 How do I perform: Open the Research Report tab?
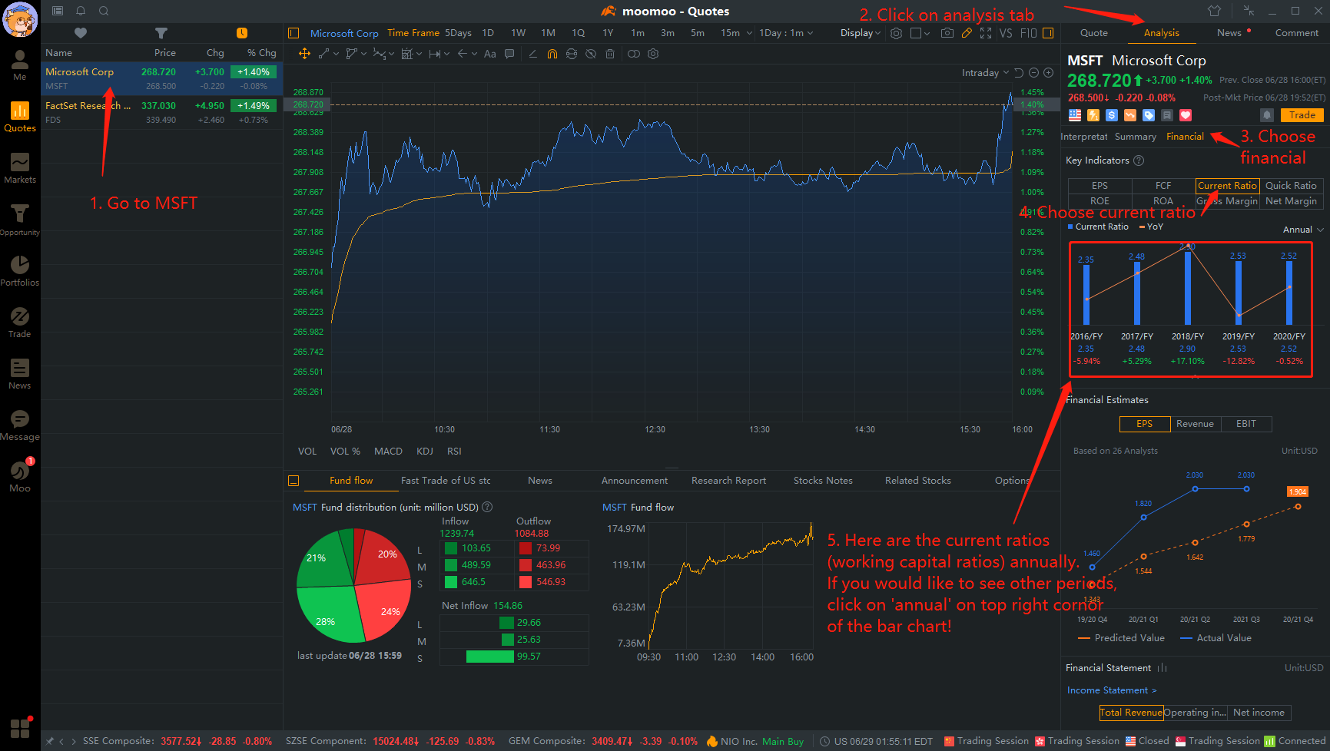pos(728,481)
